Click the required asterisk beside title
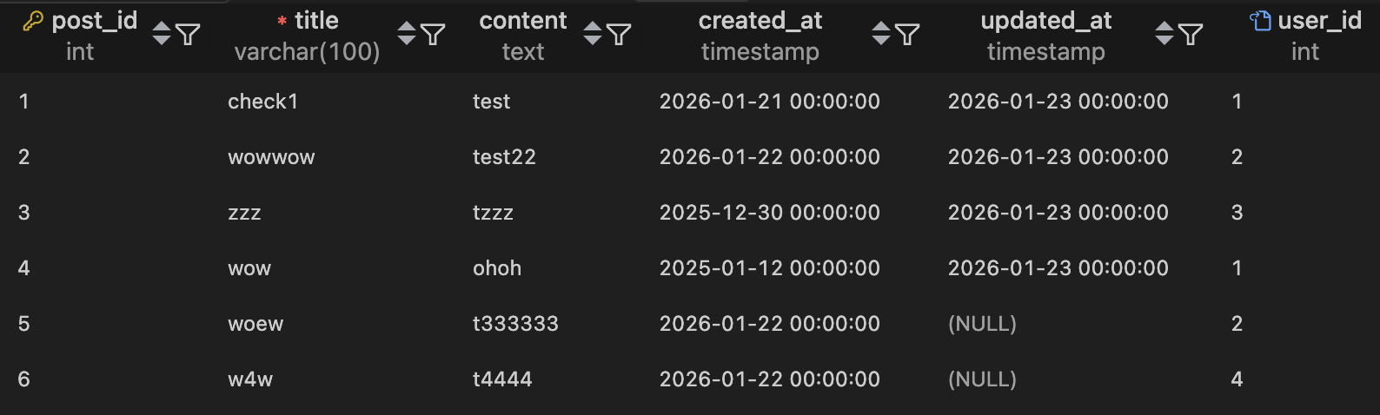 [x=282, y=21]
